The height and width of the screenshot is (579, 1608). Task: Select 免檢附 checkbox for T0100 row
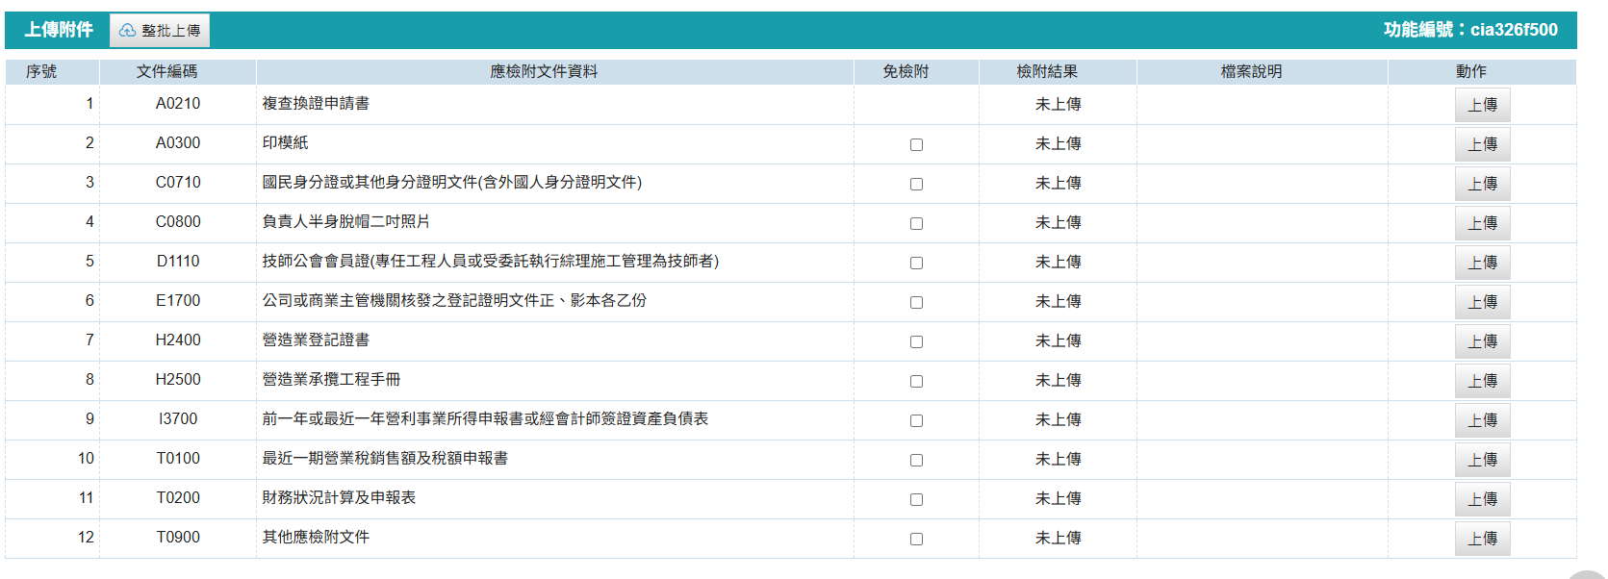[916, 460]
